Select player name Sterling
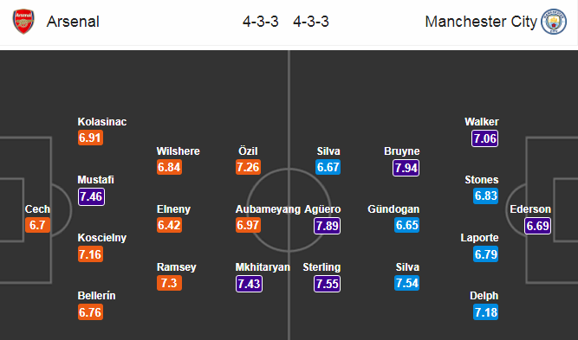This screenshot has width=578, height=340. point(321,267)
